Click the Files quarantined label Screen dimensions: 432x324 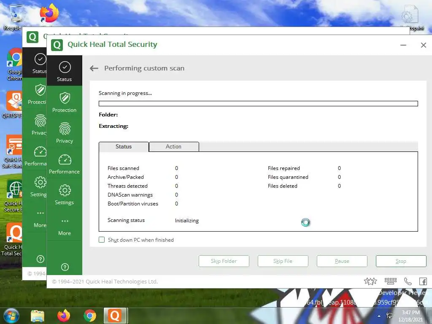(x=288, y=177)
